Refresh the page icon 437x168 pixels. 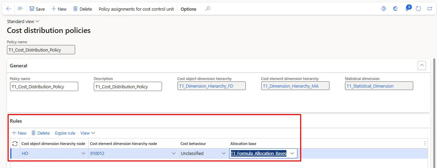click(418, 9)
